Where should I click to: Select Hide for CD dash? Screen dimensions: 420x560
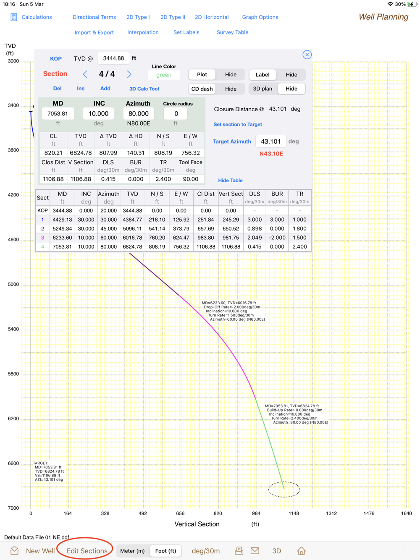coord(231,89)
